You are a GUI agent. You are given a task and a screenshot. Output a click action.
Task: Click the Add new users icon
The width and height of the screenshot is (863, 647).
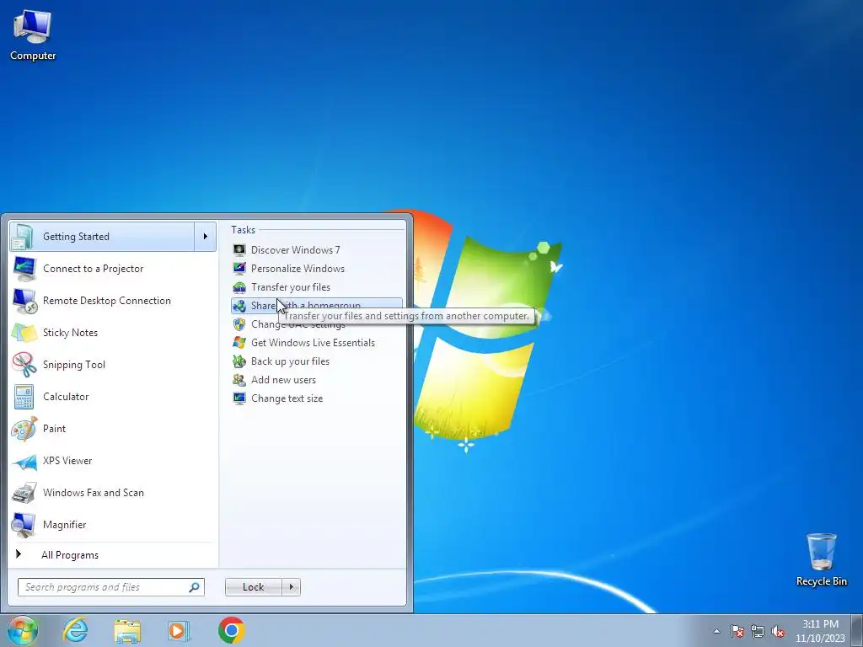coord(239,380)
